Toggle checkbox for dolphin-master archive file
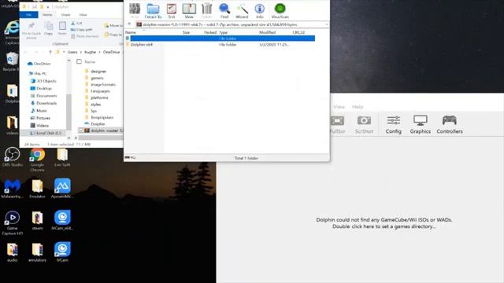The width and height of the screenshot is (504, 283). coord(80,130)
